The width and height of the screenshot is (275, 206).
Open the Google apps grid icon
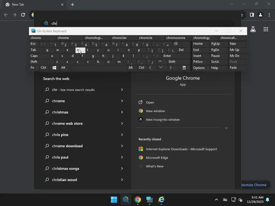tap(266, 29)
